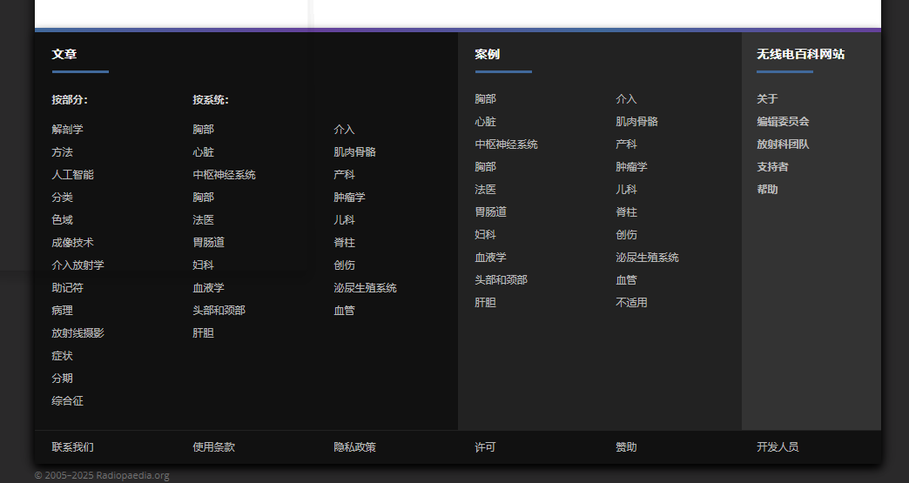Go to 产科 in the 案例 section
The height and width of the screenshot is (483, 909).
(x=627, y=144)
